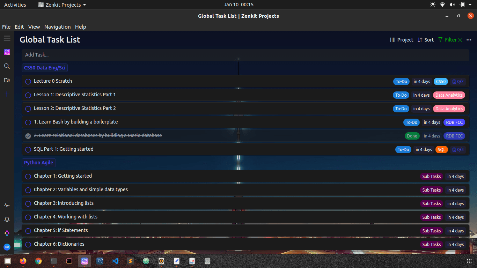The image size is (477, 268).
Task: Open the Zenkit Projects app menu dropdown
Action: (x=62, y=5)
